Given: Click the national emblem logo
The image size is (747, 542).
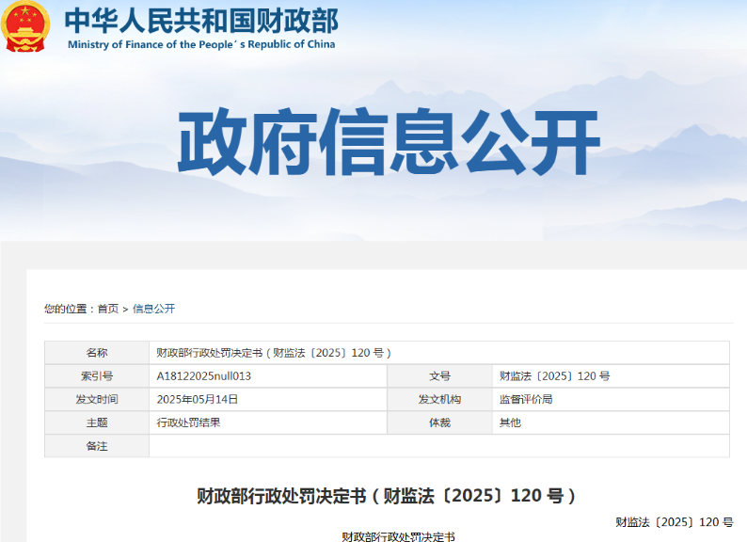Looking at the screenshot, I should [x=26, y=26].
